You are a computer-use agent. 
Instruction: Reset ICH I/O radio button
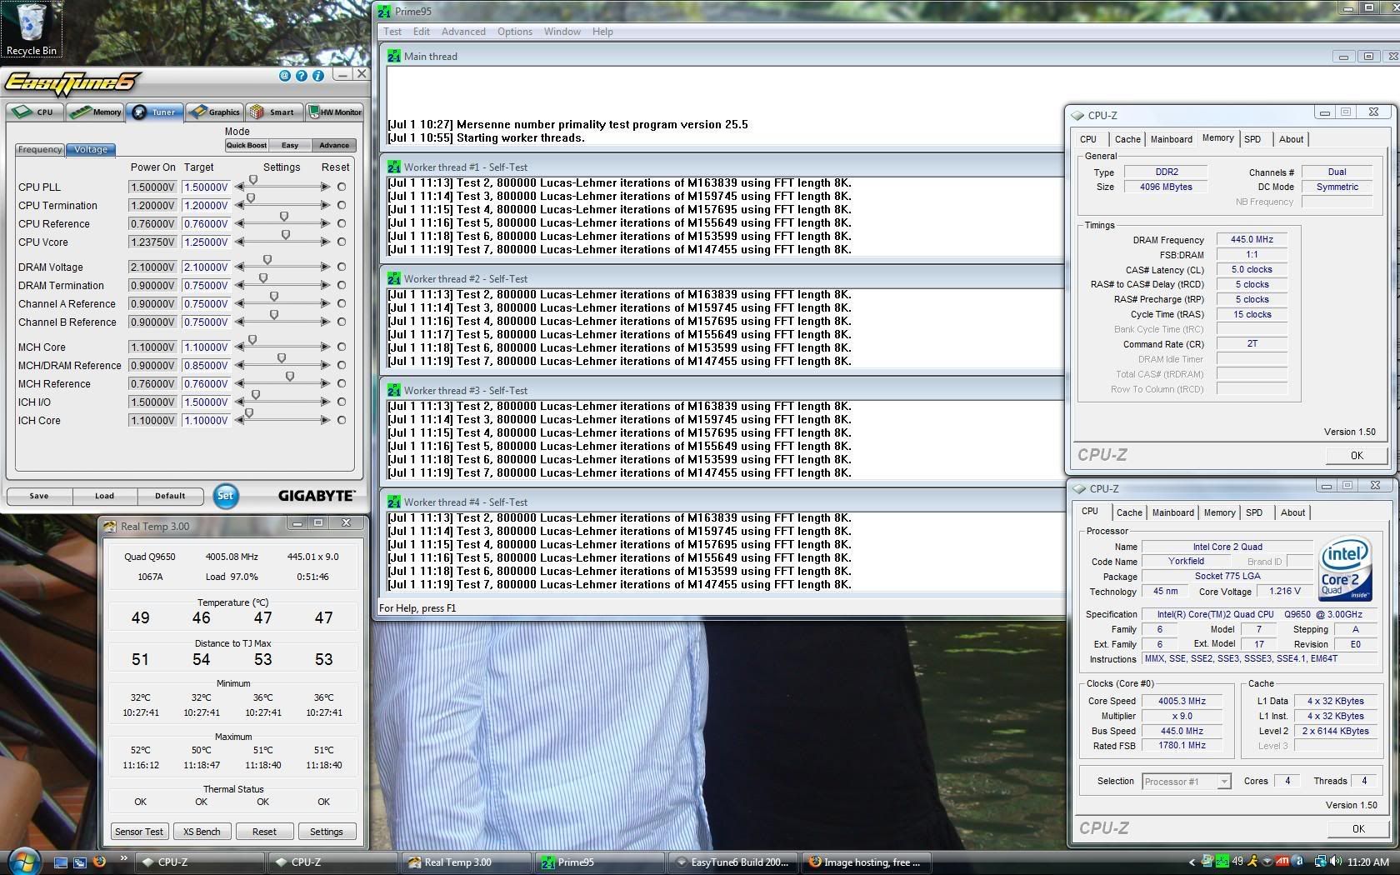click(x=342, y=402)
